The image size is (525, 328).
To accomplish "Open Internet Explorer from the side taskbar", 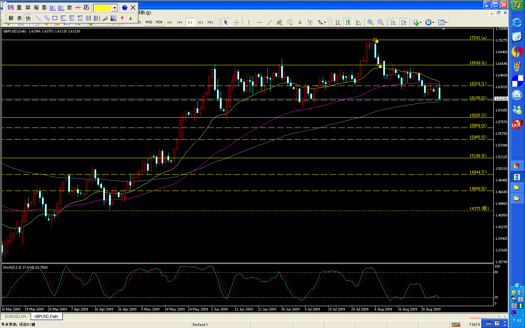I will point(517,23).
